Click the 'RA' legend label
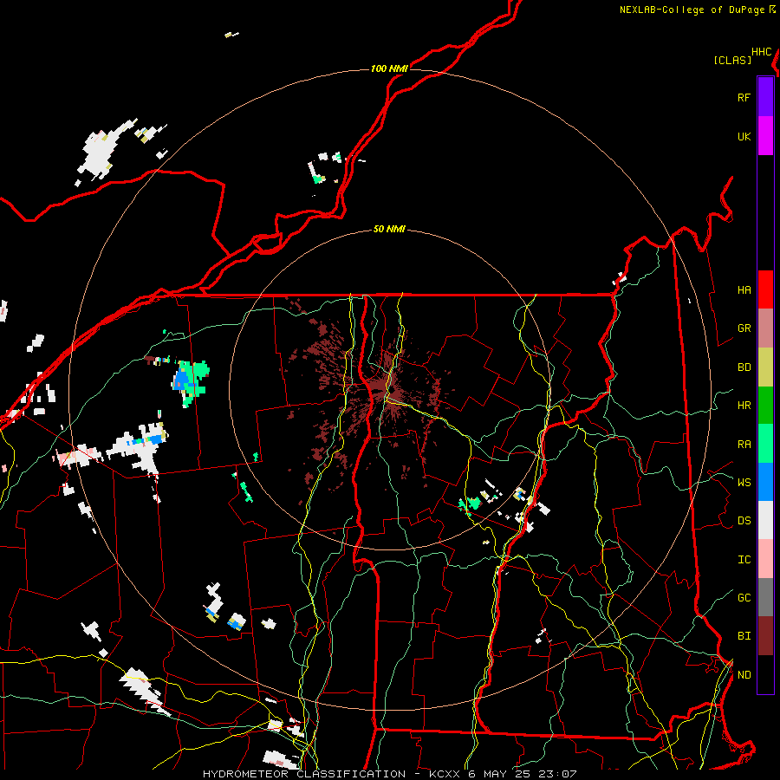Image resolution: width=780 pixels, height=780 pixels. tap(744, 445)
